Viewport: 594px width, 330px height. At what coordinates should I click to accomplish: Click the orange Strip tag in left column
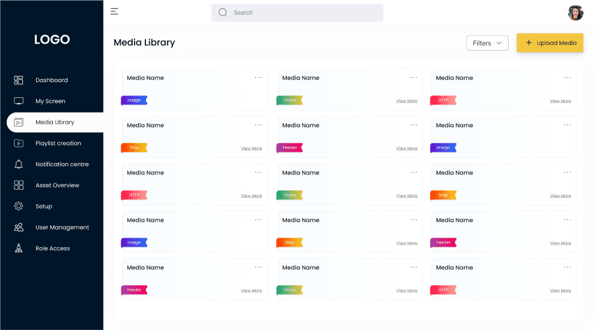click(134, 148)
